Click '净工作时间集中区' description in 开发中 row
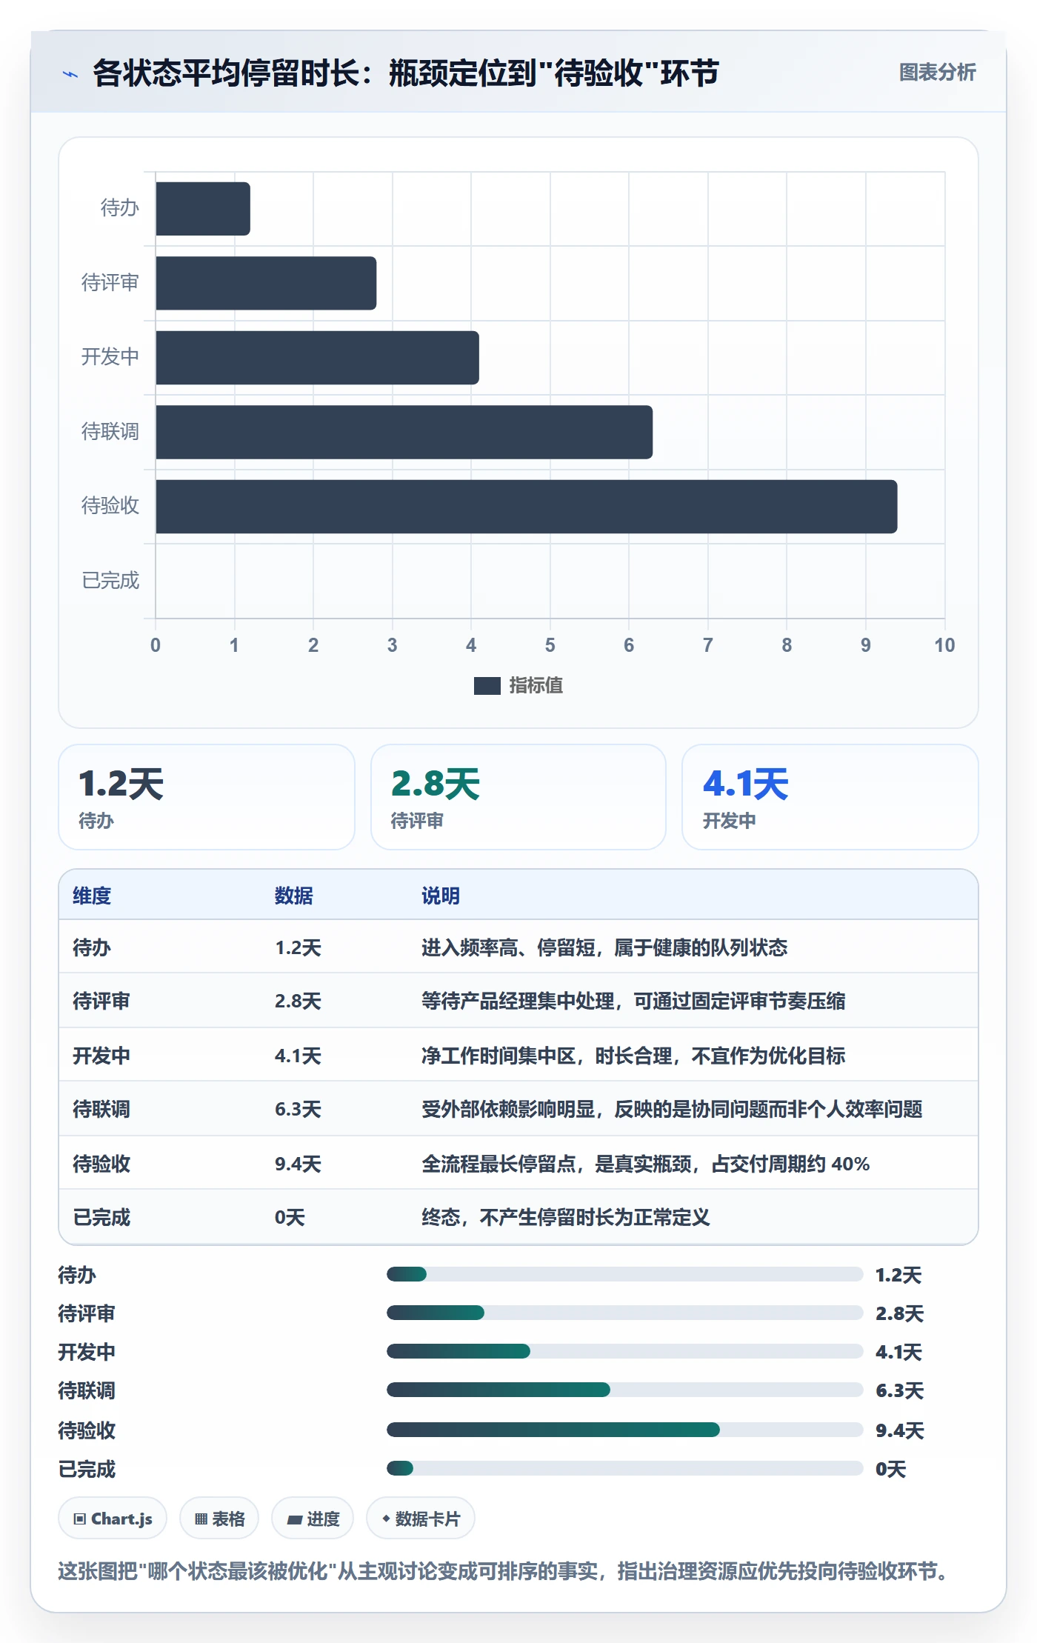 point(633,1056)
